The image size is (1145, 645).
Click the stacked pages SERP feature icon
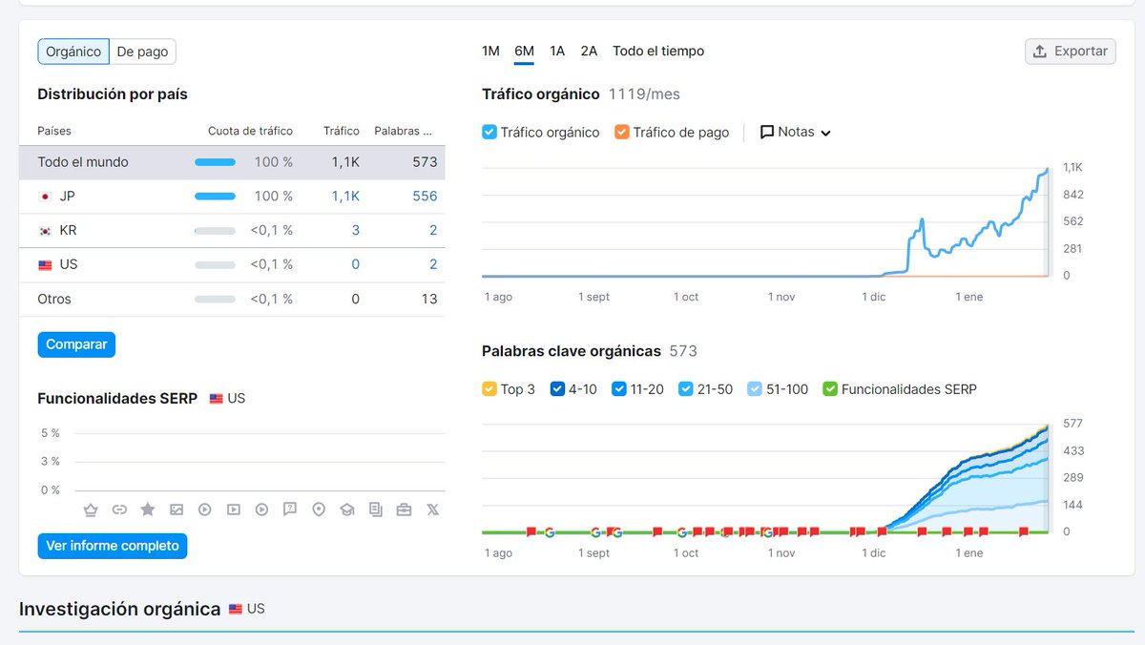[x=376, y=510]
